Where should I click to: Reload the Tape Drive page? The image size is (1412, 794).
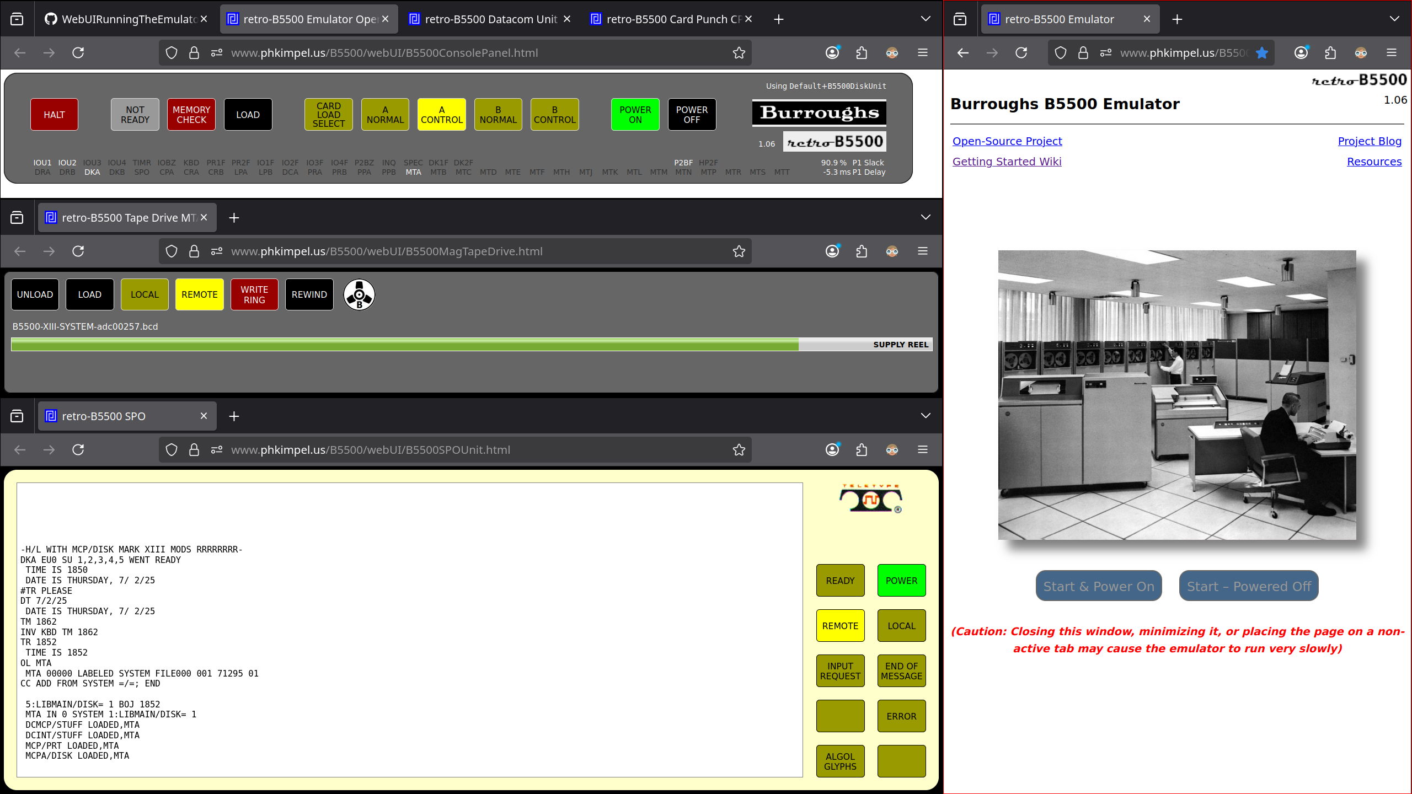click(78, 251)
